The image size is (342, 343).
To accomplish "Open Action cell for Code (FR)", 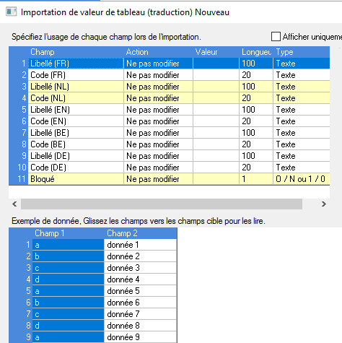I will (158, 75).
